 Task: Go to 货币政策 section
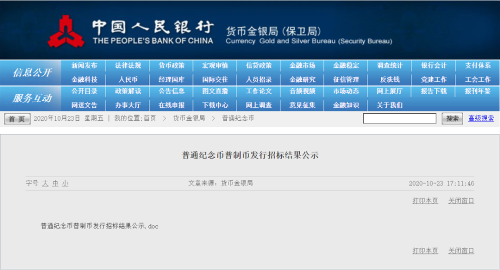(x=171, y=65)
